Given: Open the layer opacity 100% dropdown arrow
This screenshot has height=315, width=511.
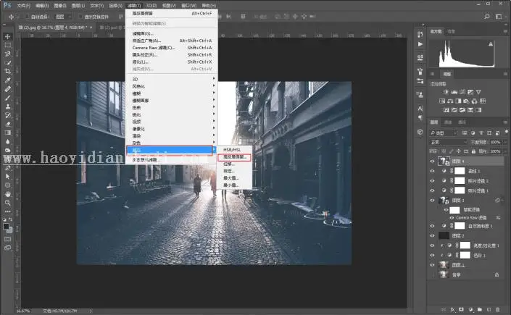Looking at the screenshot, I should [504, 143].
